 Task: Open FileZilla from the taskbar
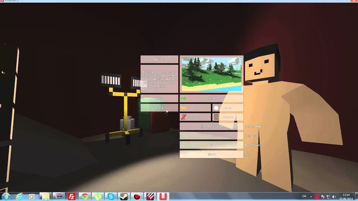pyautogui.click(x=72, y=197)
